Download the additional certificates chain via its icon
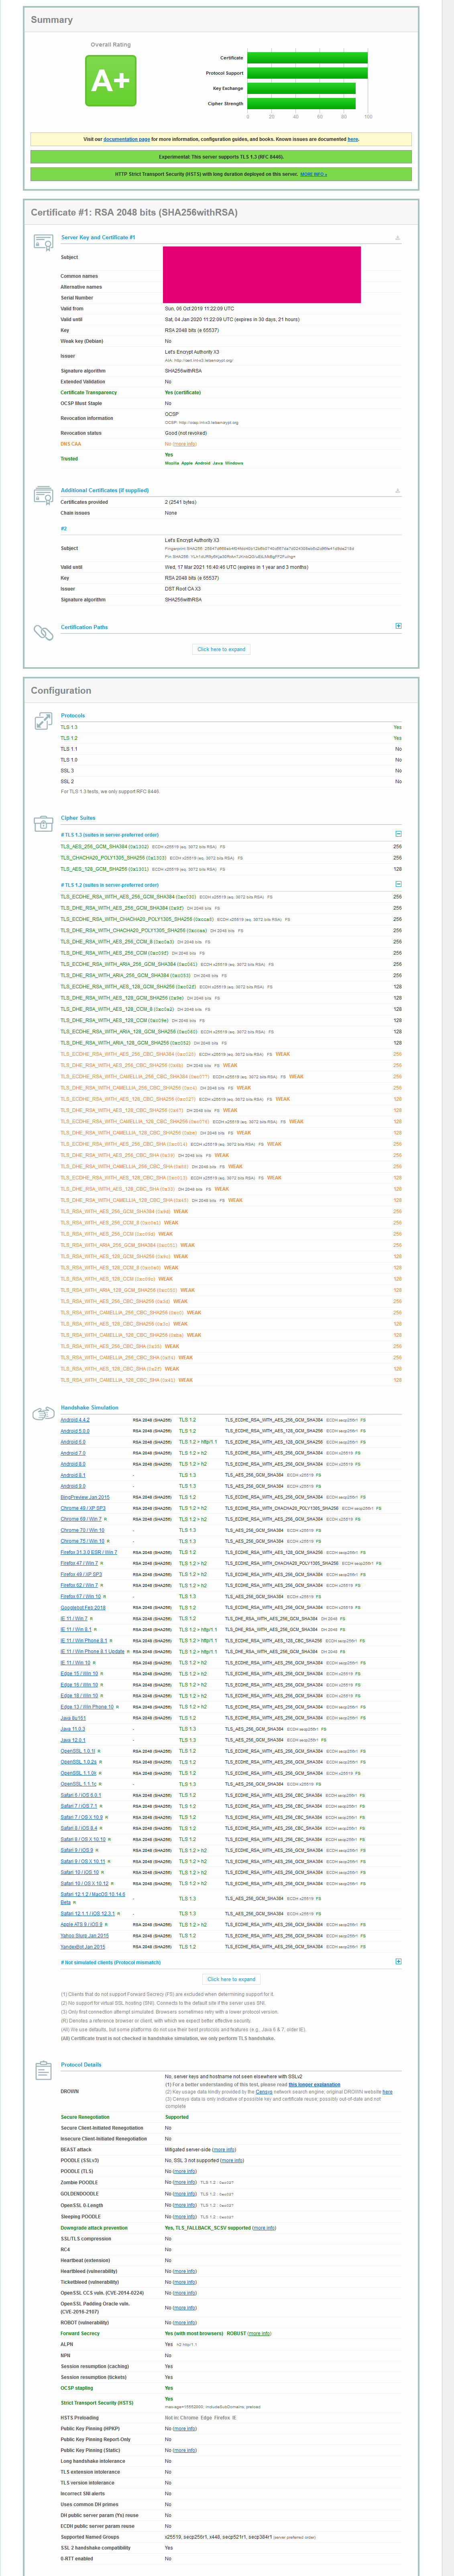Screen dimensions: 454x2576 click(x=398, y=491)
